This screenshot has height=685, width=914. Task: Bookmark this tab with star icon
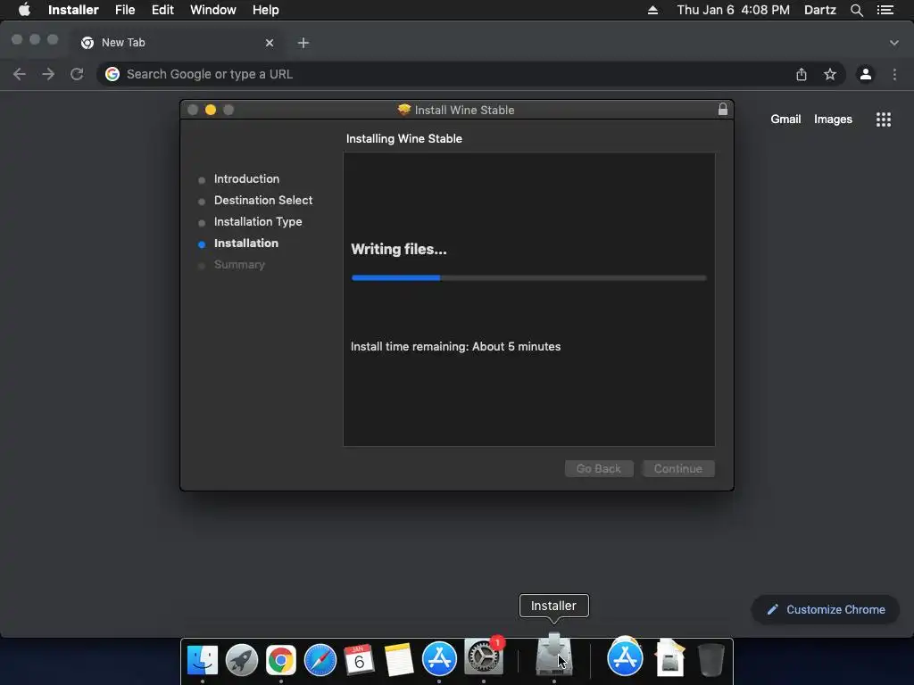pos(830,74)
